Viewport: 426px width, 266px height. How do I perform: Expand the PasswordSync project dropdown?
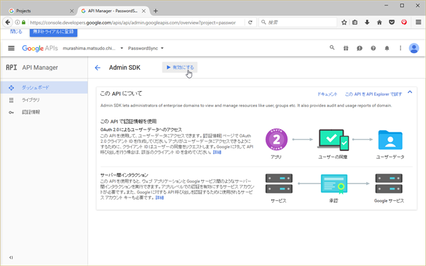click(146, 49)
